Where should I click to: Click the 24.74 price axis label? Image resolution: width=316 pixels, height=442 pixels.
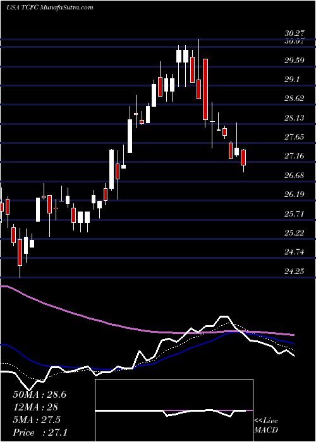tap(294, 252)
